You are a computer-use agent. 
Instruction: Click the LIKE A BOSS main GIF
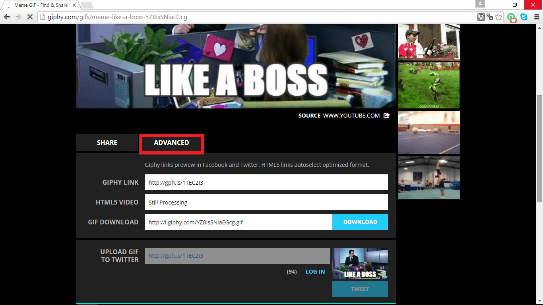coord(236,66)
